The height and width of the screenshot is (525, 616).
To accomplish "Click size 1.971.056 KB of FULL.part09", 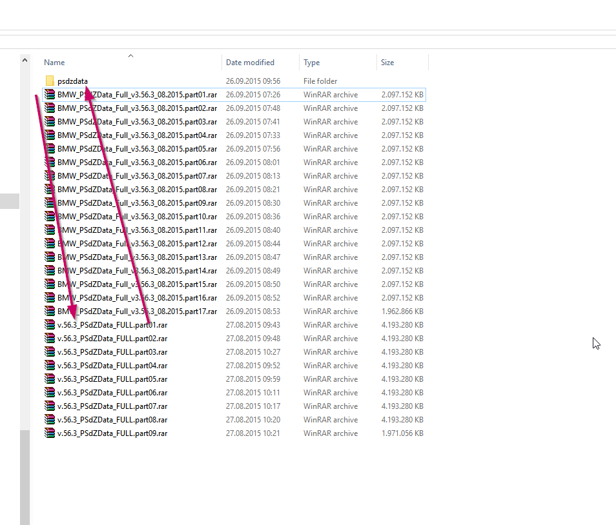I will 402,433.
